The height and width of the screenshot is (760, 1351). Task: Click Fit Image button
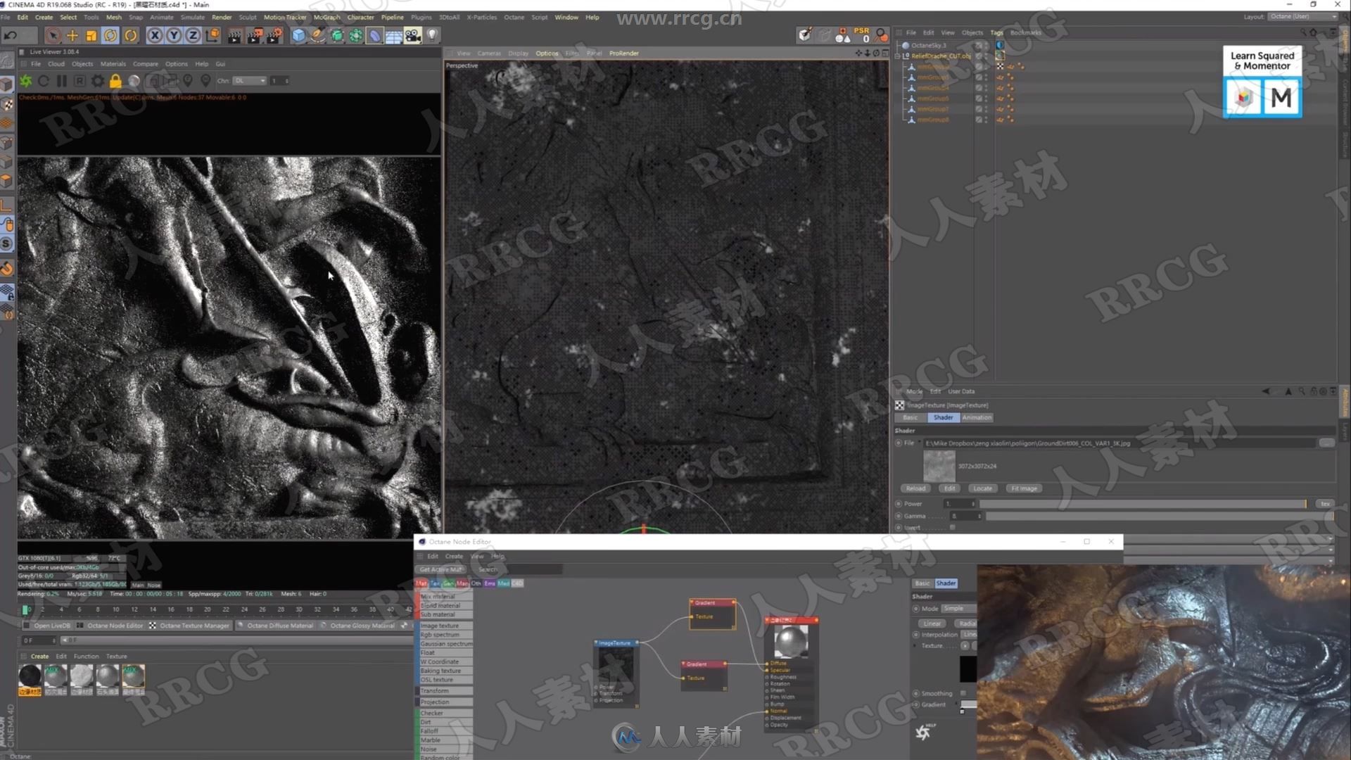tap(1024, 488)
